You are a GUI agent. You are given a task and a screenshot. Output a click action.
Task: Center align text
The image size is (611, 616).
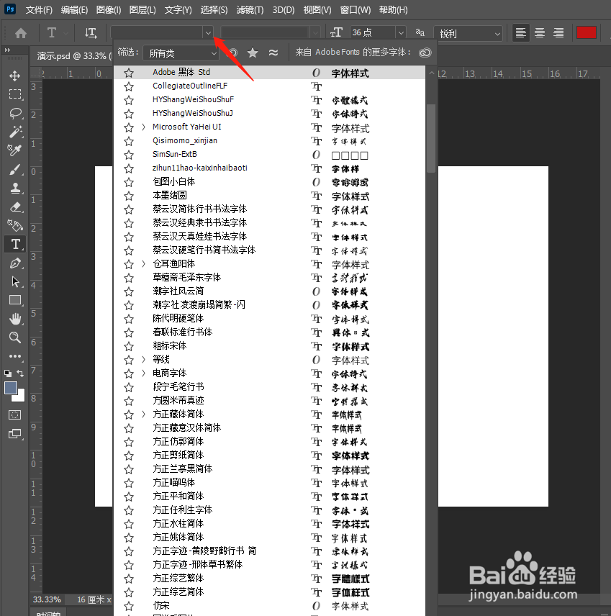coord(540,33)
